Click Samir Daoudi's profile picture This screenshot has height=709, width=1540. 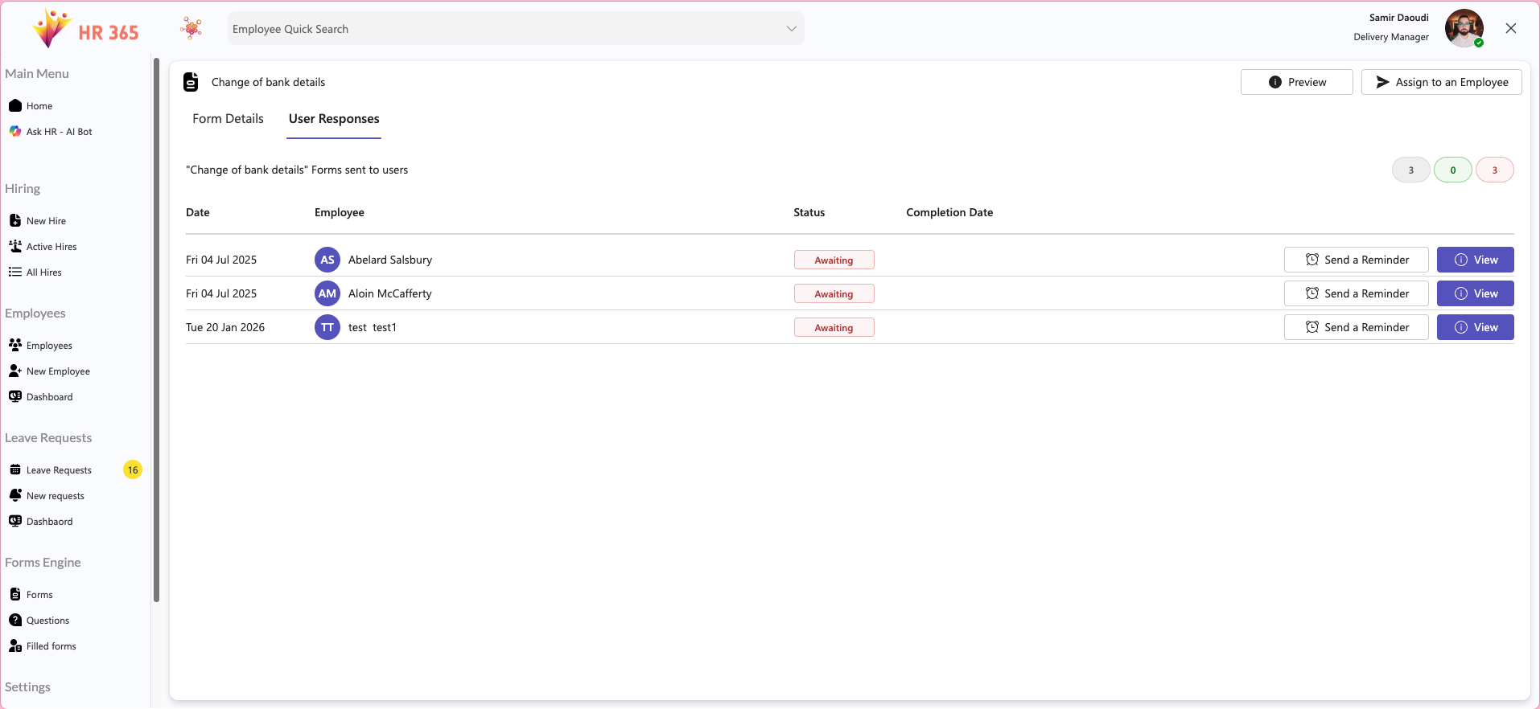point(1464,29)
